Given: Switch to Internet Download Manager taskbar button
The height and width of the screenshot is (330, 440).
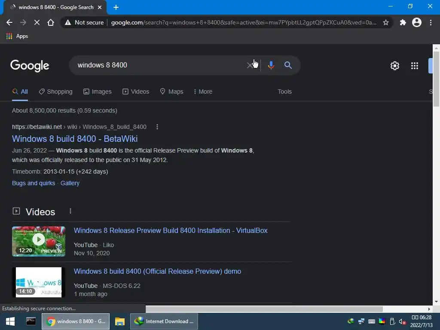Looking at the screenshot, I should (x=164, y=321).
